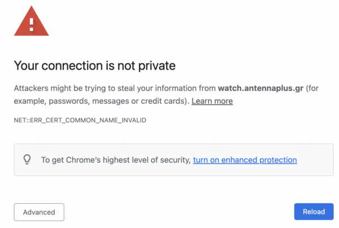Click the word 'Attackers' in the warning
The width and height of the screenshot is (339, 228).
pyautogui.click(x=32, y=89)
